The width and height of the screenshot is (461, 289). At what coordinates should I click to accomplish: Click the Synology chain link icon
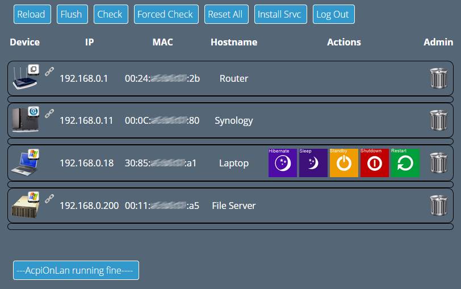click(x=49, y=114)
